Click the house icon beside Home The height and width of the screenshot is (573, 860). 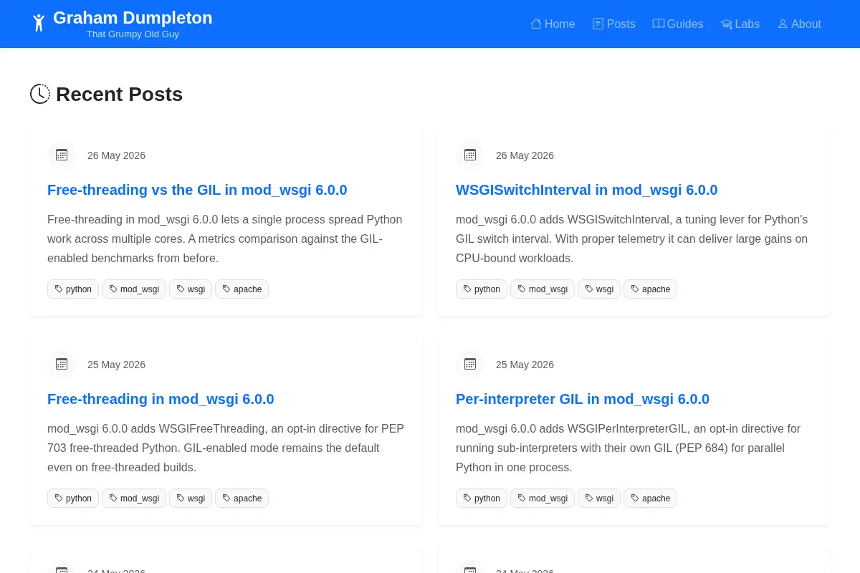(536, 24)
